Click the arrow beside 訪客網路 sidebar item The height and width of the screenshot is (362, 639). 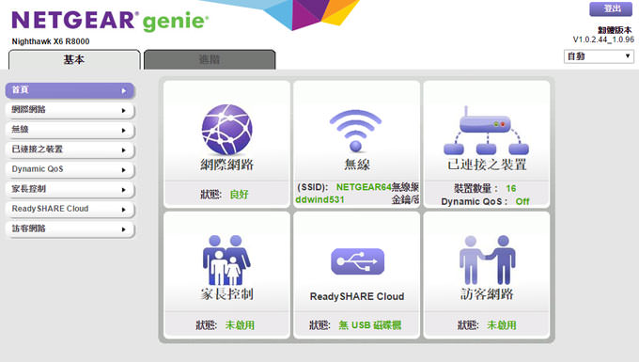coord(124,229)
